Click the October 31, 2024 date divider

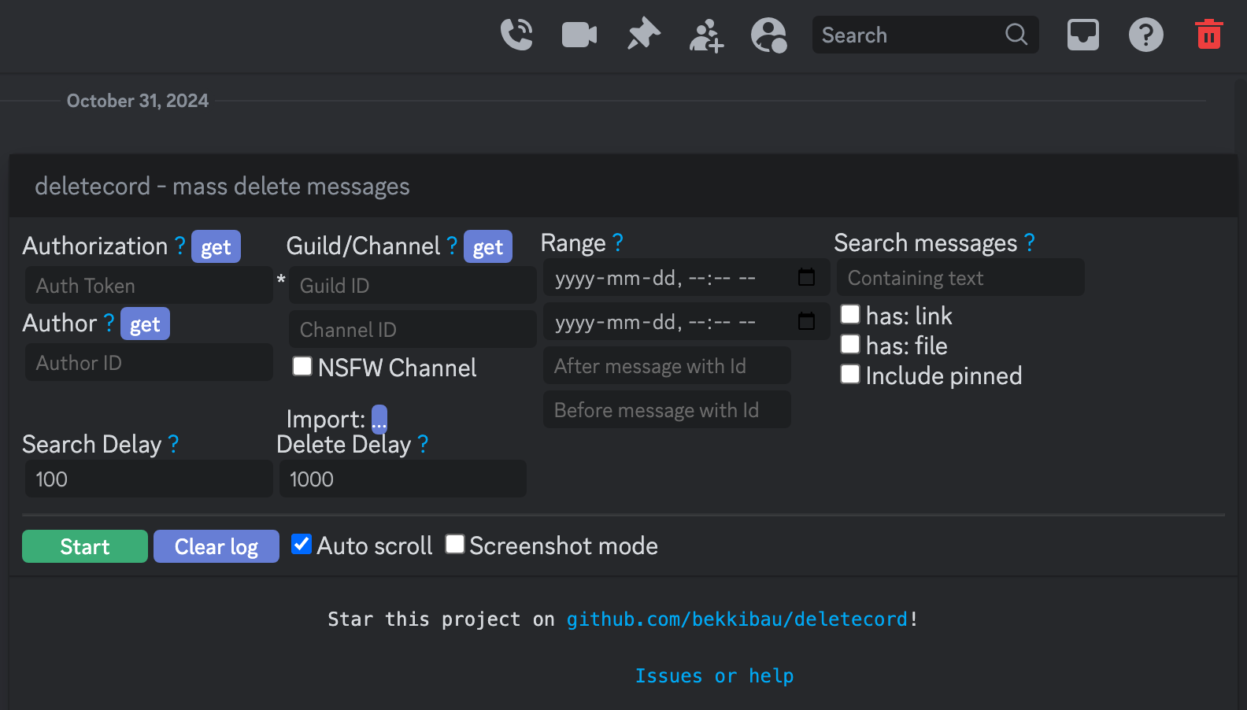click(138, 101)
